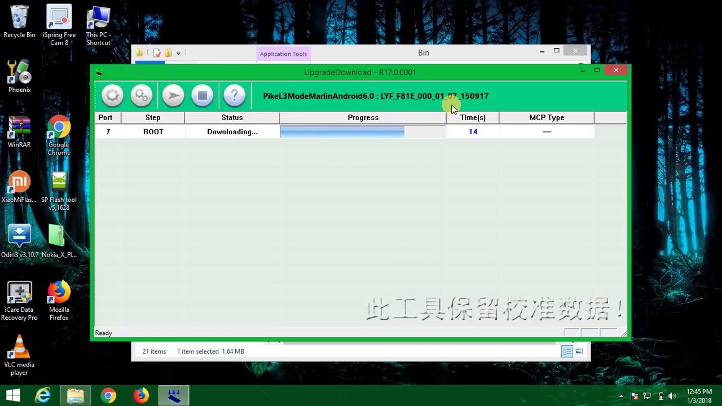Expand quick access toolbar dropdown in Bin window
The image size is (722, 406).
pos(178,53)
